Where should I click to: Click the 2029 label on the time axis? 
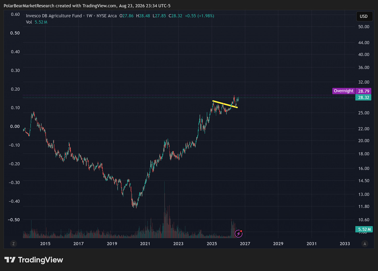278,244
